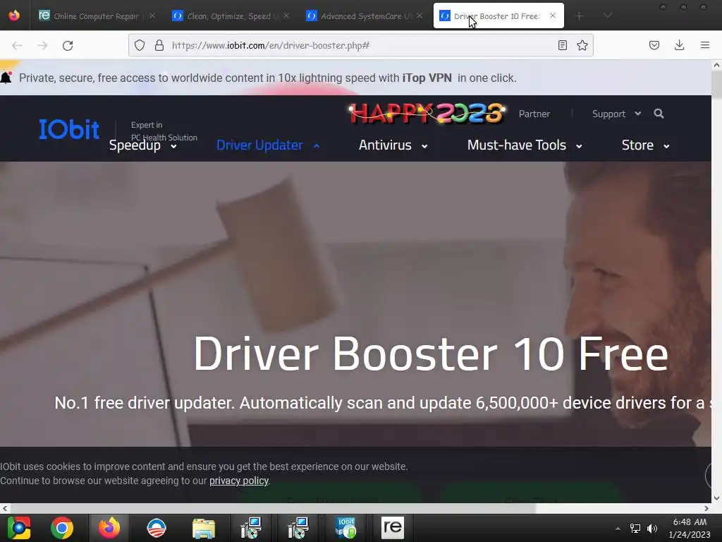Click the Driver Booster 10 Free heading
This screenshot has width=722, height=542.
point(431,354)
